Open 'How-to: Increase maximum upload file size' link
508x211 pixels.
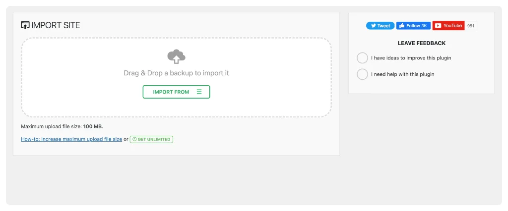(x=71, y=139)
